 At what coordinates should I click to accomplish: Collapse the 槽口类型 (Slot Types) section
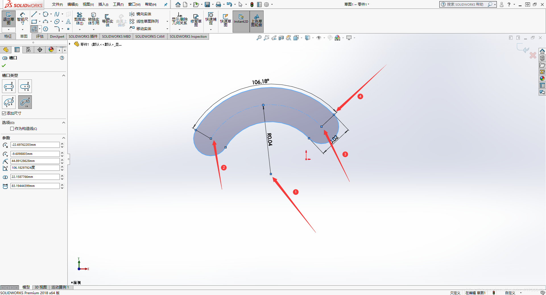(x=64, y=75)
